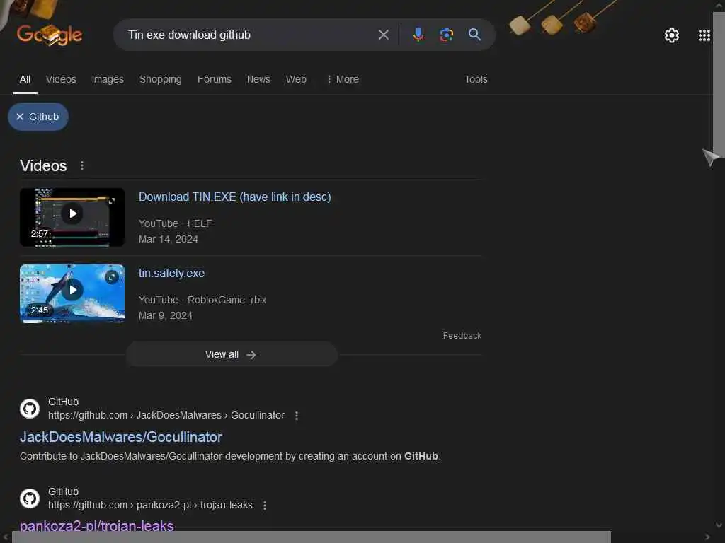Open the Tools options
The image size is (725, 543).
click(476, 79)
